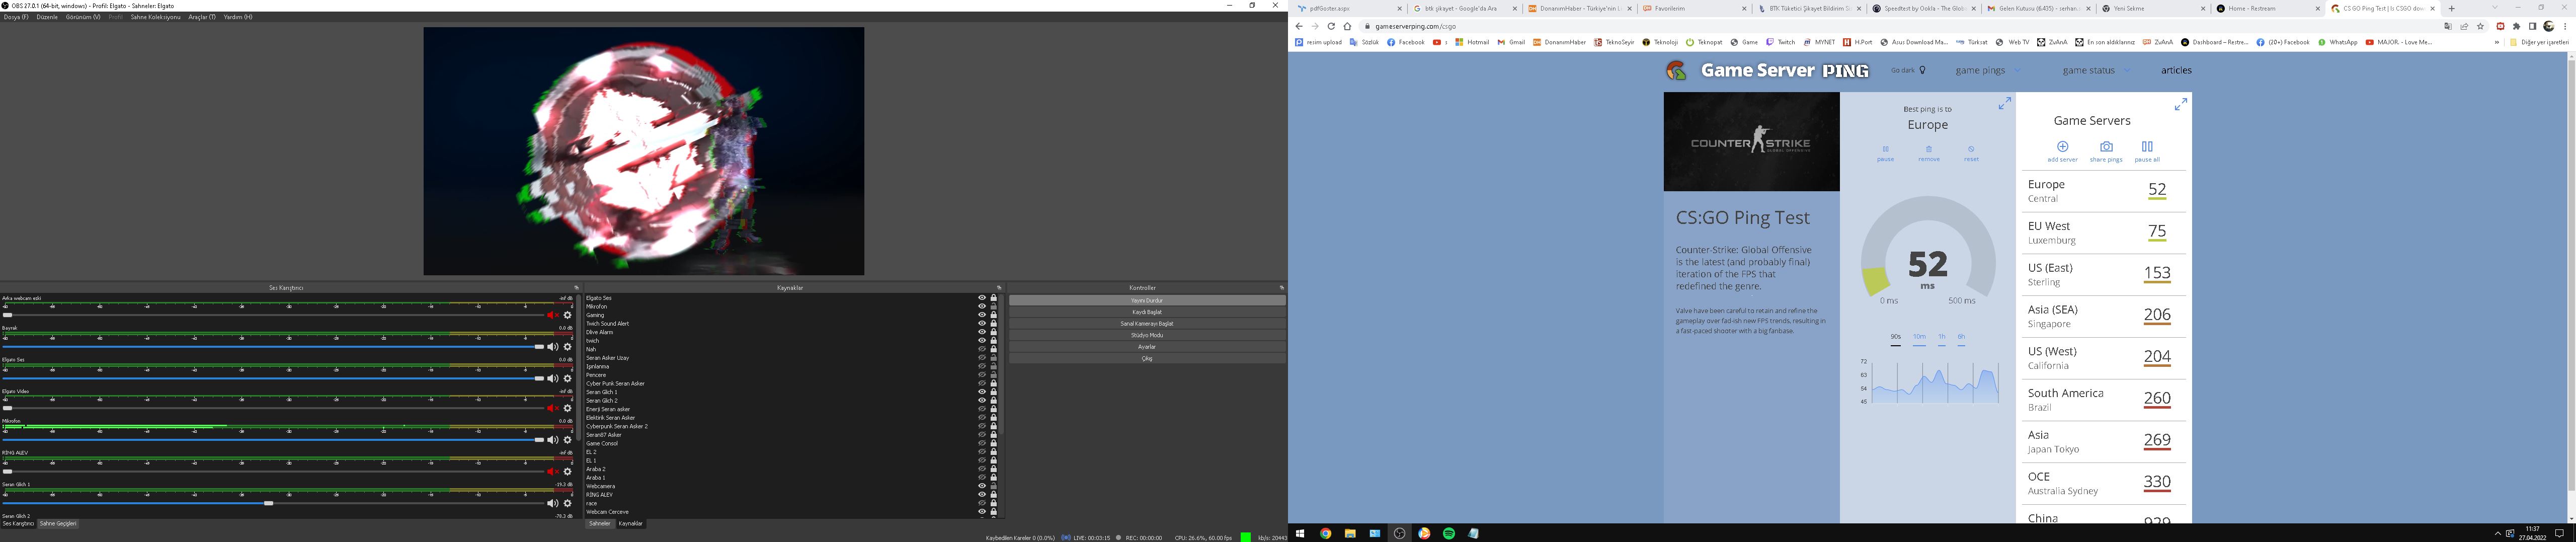Switch to the Sahne Geçişleri tab

[x=58, y=524]
